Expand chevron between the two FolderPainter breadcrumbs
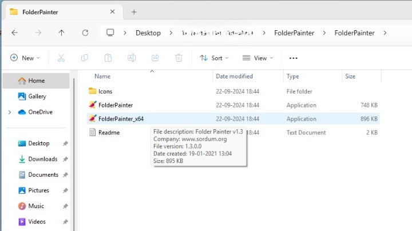 click(324, 33)
